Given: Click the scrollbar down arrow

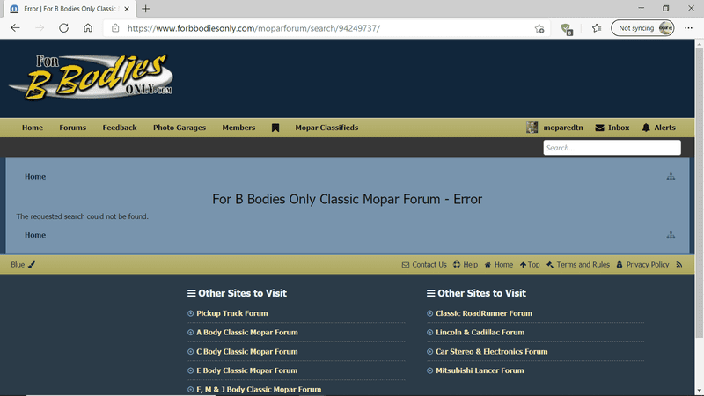Looking at the screenshot, I should click(x=699, y=391).
